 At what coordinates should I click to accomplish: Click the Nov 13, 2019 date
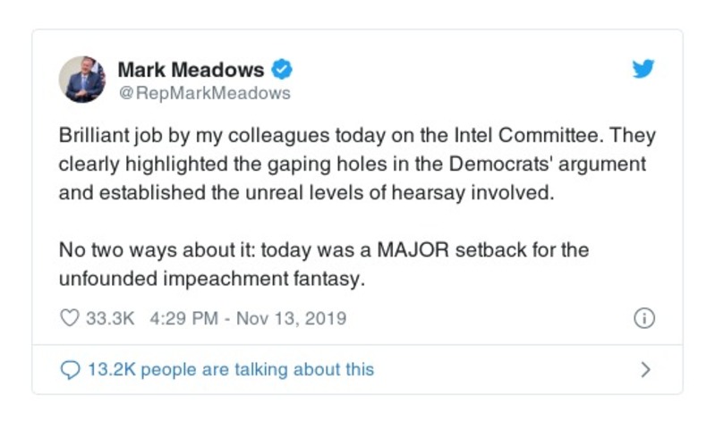pyautogui.click(x=291, y=318)
